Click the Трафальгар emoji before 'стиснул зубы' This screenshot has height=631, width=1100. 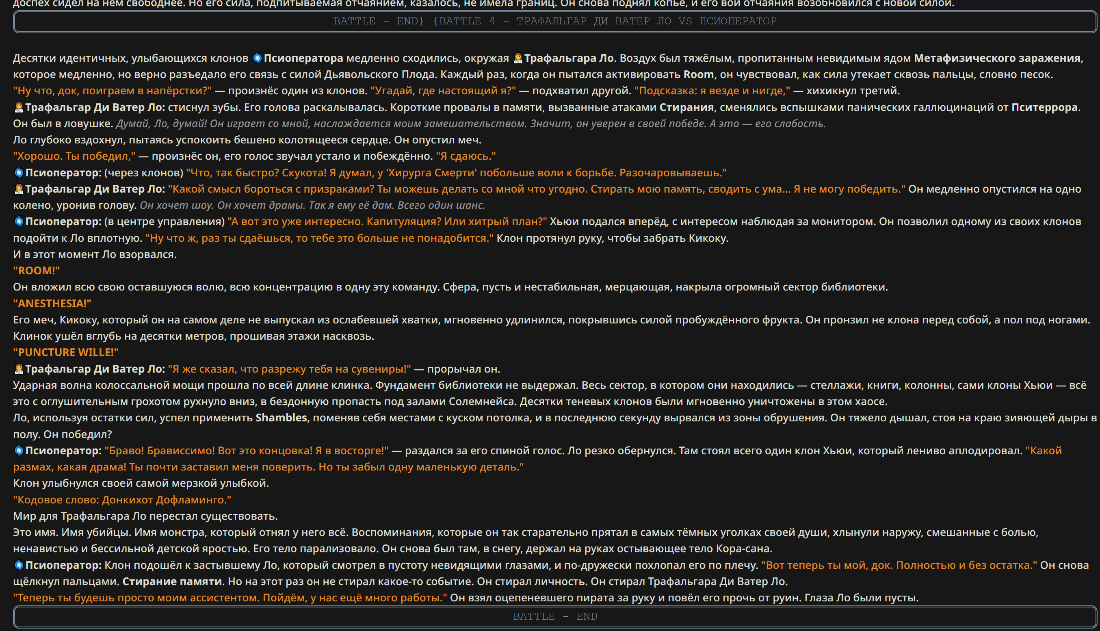[x=19, y=107]
